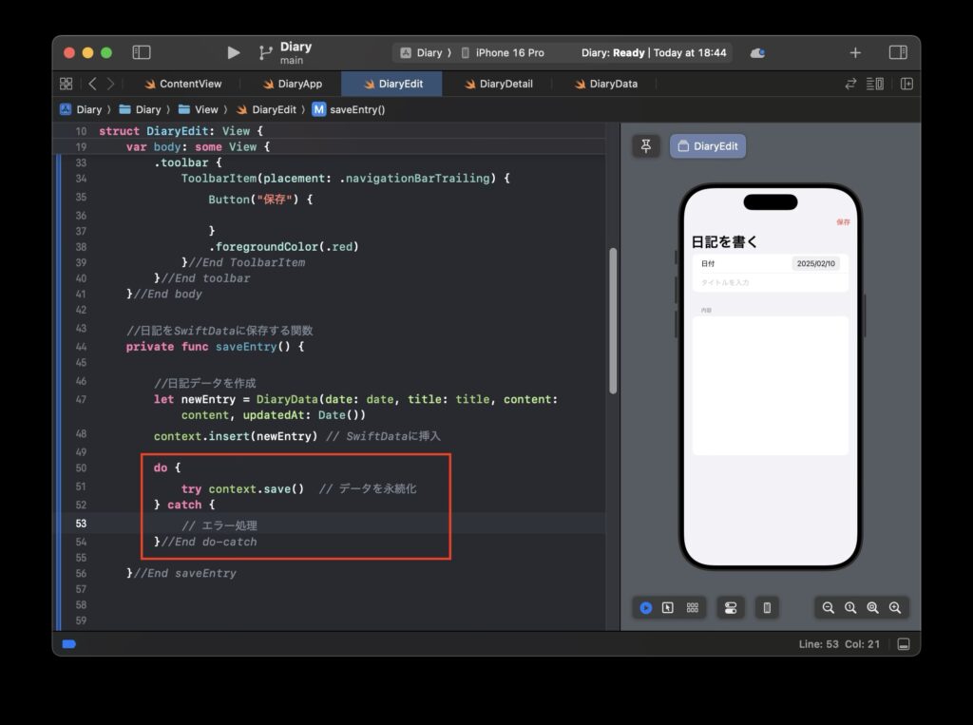Click the content text area in preview
Viewport: 973px width, 725px height.
pyautogui.click(x=770, y=386)
